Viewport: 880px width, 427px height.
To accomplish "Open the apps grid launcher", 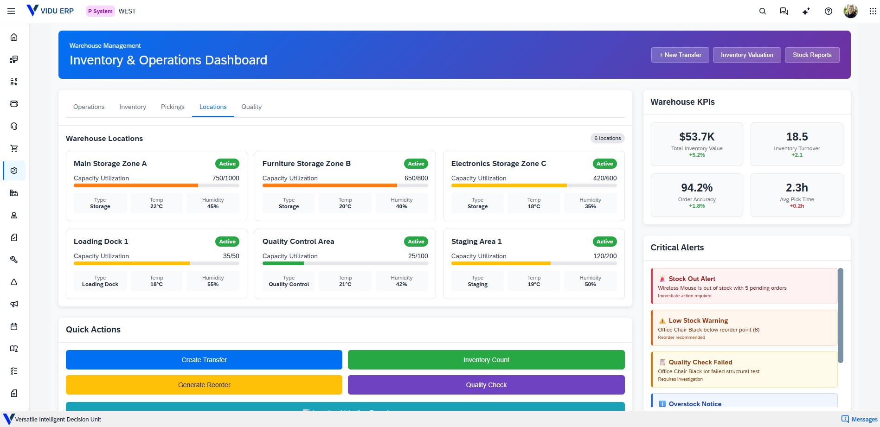I will coord(873,11).
